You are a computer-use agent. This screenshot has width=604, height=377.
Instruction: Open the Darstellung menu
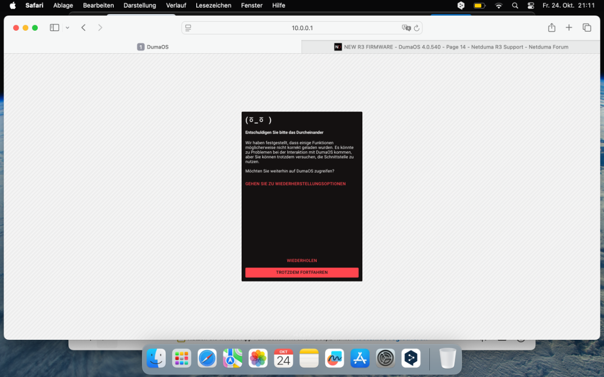point(139,6)
